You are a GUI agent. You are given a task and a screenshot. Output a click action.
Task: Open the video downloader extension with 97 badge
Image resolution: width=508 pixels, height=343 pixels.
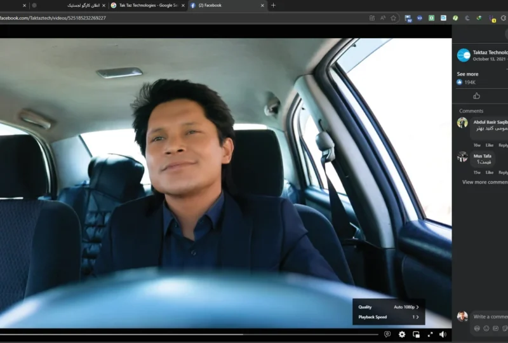tap(408, 18)
